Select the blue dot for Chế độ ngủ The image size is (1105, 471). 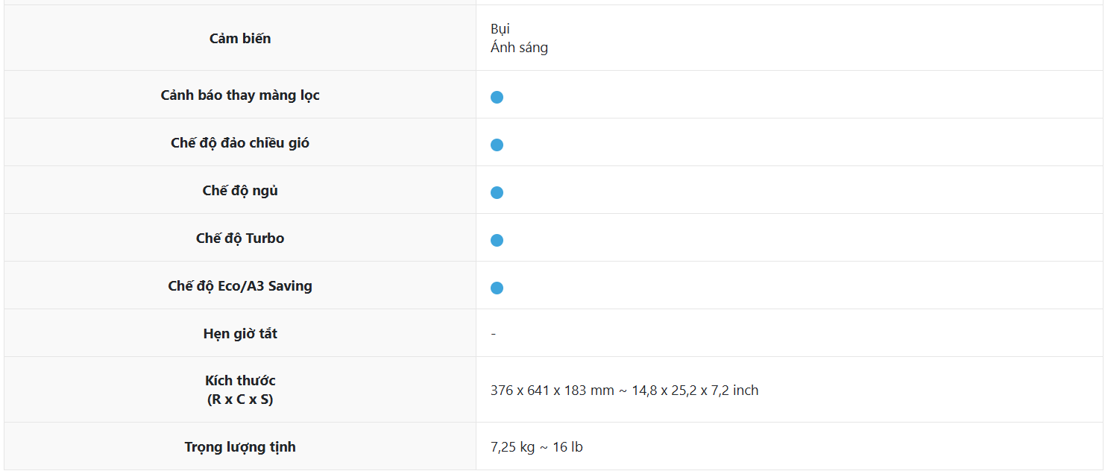497,192
